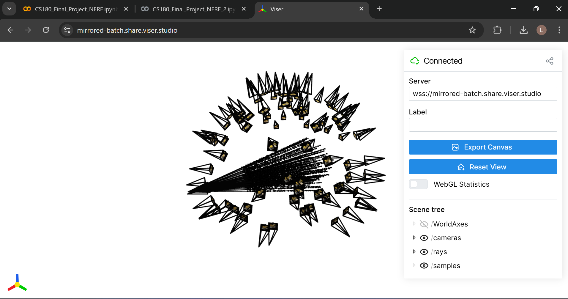Open site information icon in address bar

(67, 30)
